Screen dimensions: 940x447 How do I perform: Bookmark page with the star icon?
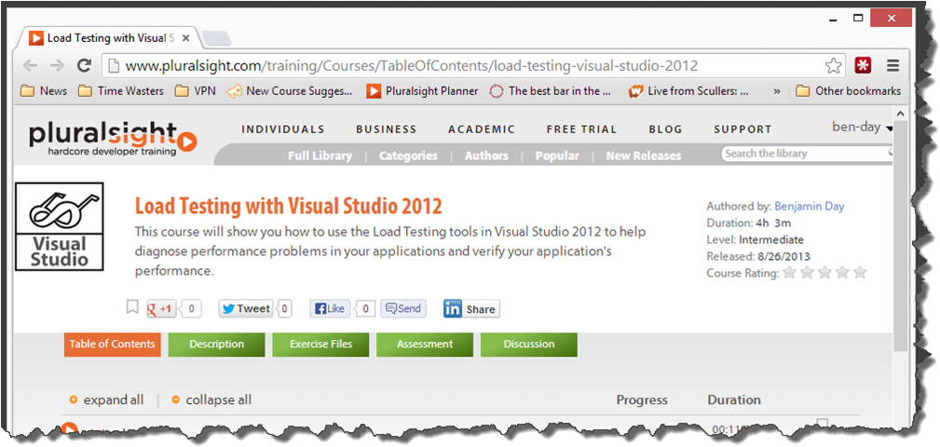[x=833, y=66]
